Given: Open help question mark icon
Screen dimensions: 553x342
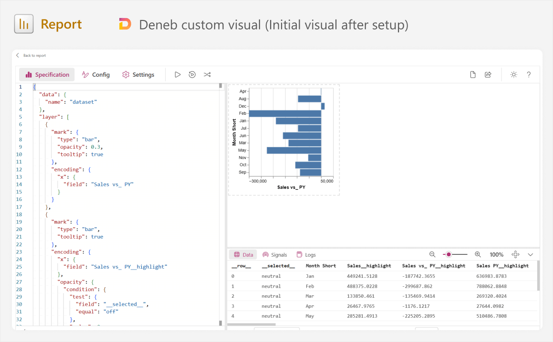Looking at the screenshot, I should [x=529, y=75].
